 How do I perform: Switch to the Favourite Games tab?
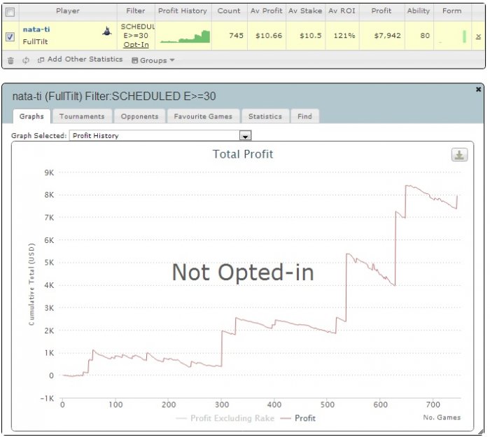point(203,116)
